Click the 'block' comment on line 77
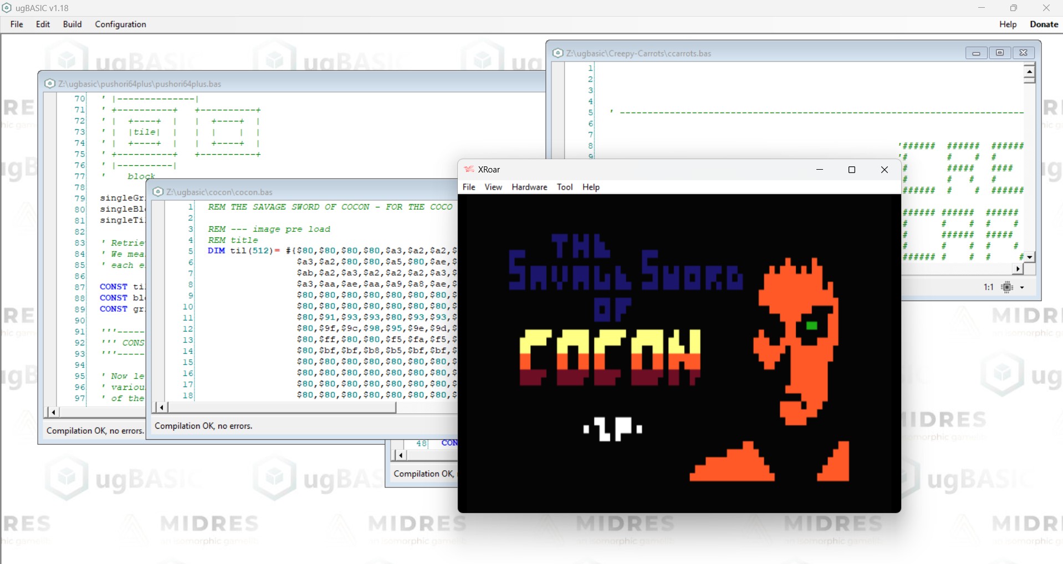Viewport: 1063px width, 564px height. 141,176
